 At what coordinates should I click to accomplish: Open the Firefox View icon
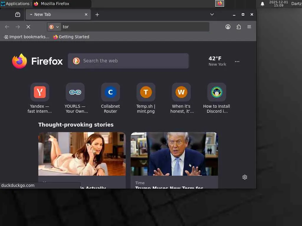click(17, 15)
